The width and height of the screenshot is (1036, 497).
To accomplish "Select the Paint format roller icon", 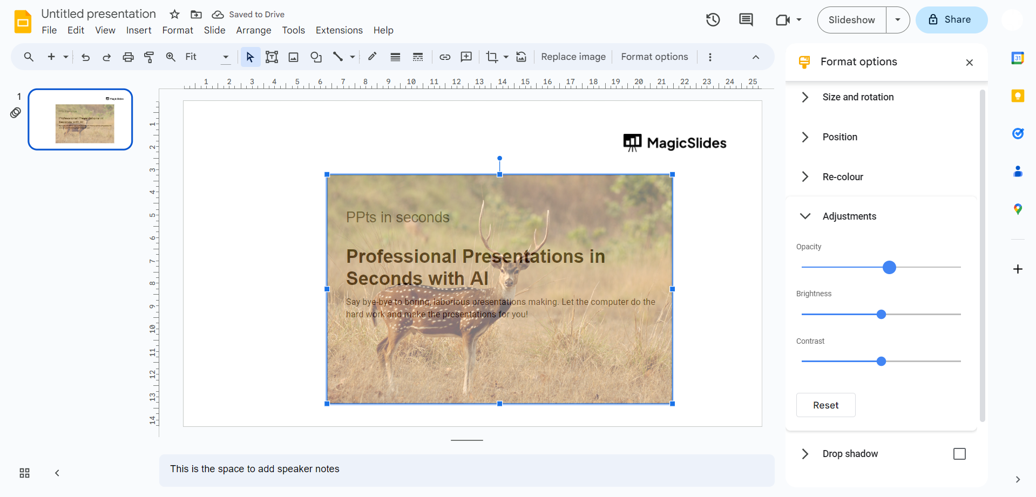I will (149, 57).
